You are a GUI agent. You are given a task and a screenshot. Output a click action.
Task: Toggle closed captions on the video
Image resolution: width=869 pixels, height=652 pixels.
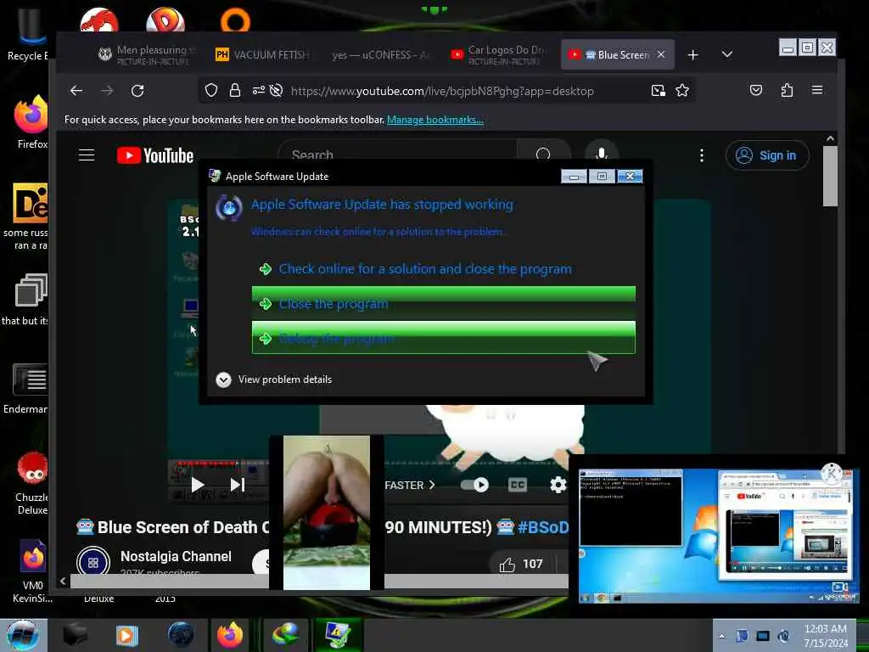(517, 485)
